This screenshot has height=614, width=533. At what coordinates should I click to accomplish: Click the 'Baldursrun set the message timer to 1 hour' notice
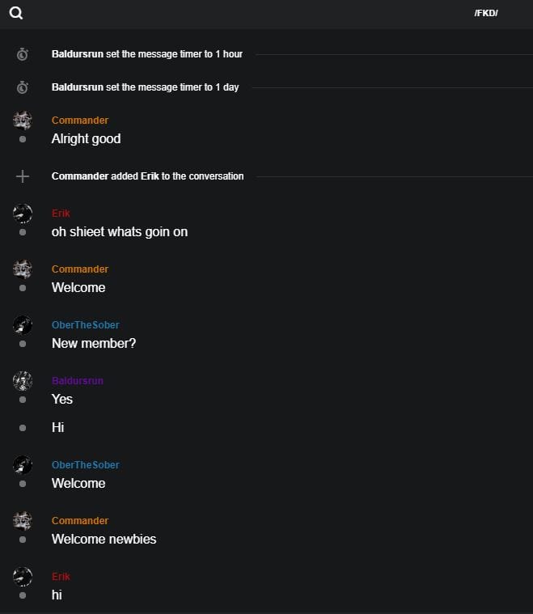[x=147, y=54]
